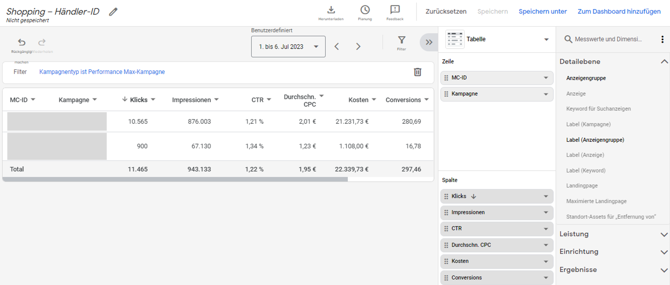Screen dimensions: 670x285
Task: Click Speichern unter link
Action: click(542, 12)
